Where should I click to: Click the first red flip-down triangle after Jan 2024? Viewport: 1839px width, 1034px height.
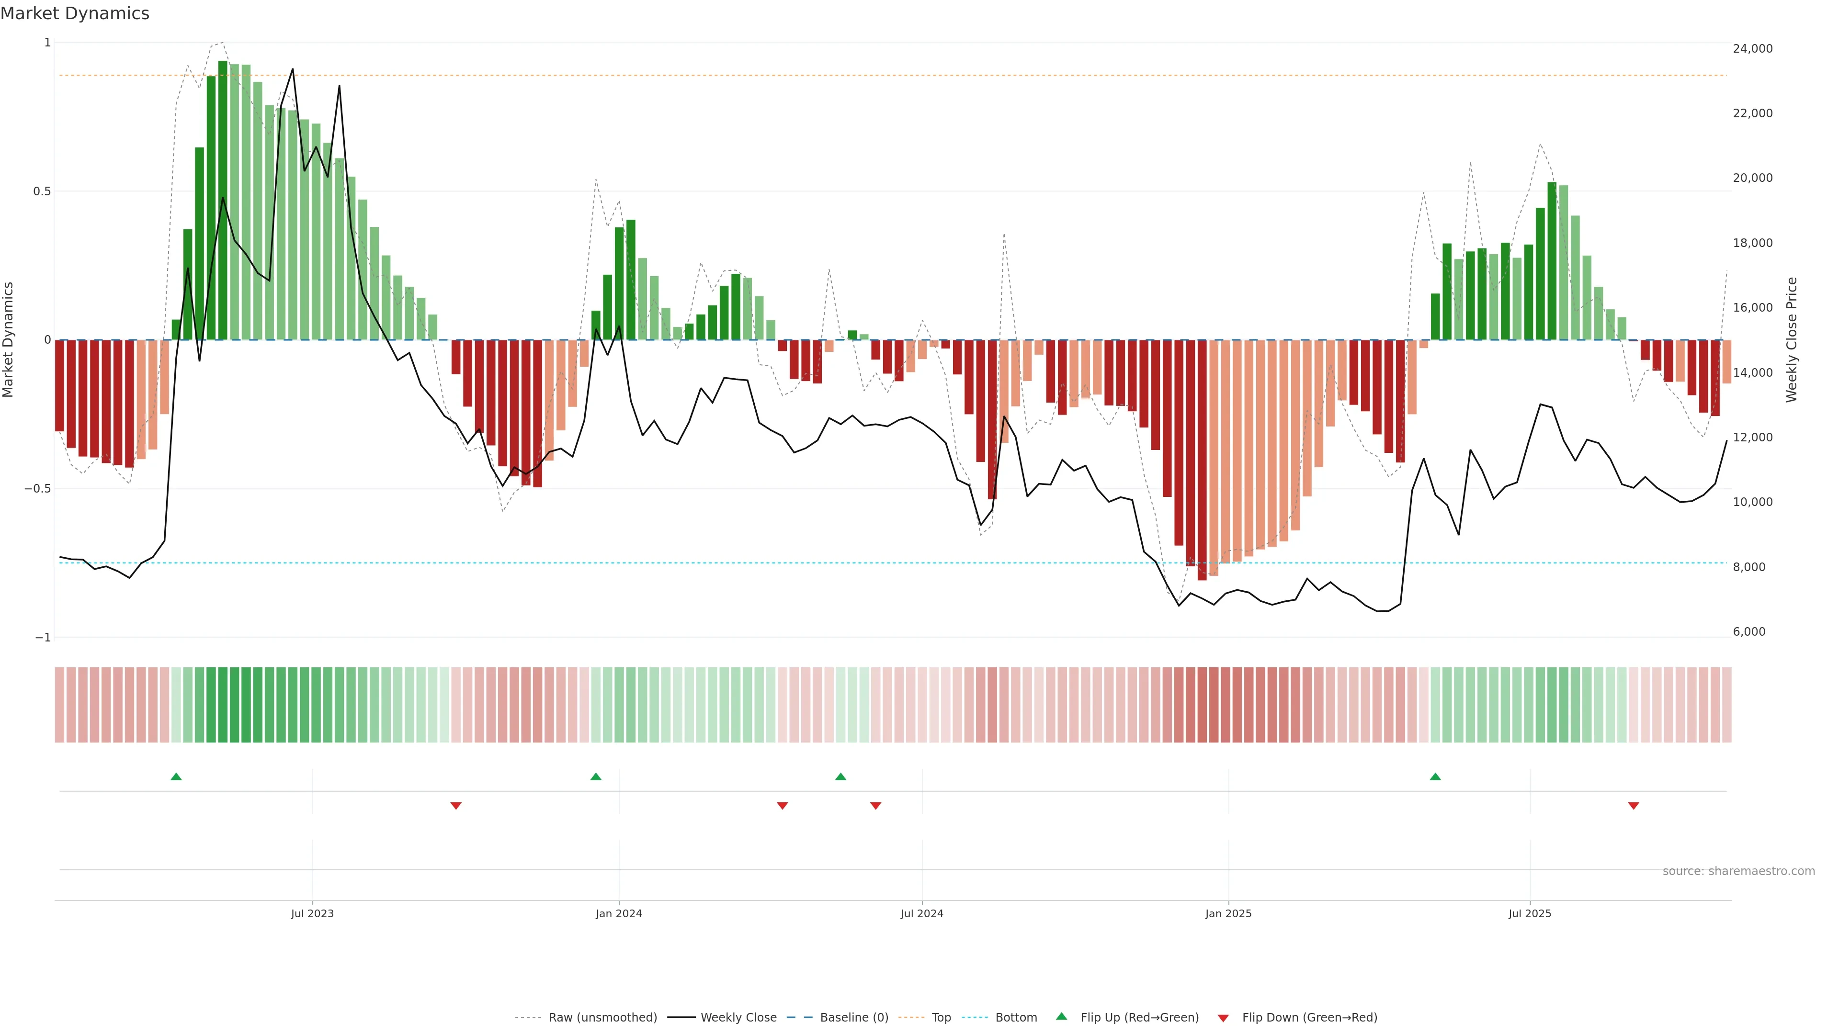(x=783, y=806)
